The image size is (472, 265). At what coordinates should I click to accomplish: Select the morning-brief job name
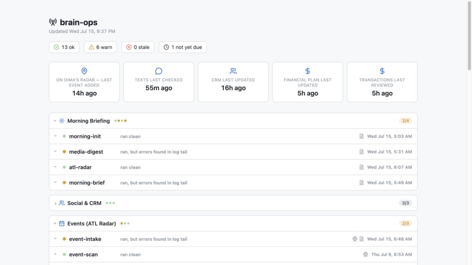(87, 183)
